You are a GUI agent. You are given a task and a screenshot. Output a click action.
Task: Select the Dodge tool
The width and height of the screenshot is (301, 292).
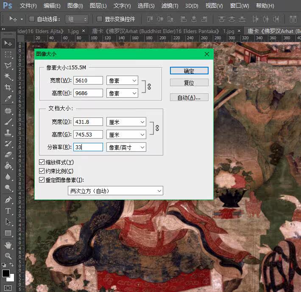(8, 188)
